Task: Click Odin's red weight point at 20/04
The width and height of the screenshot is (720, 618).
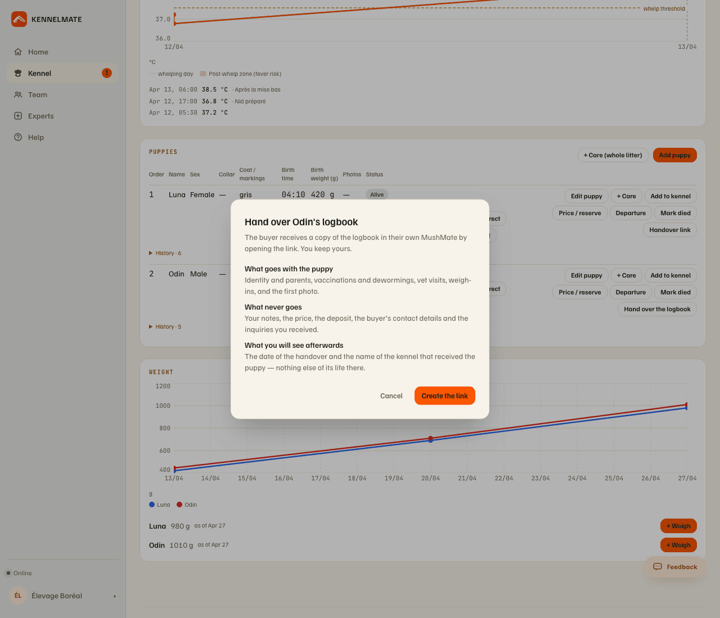Action: pos(431,438)
